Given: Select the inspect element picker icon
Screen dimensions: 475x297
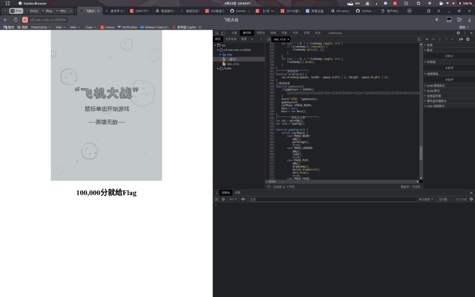Looking at the screenshot, I should (x=217, y=33).
